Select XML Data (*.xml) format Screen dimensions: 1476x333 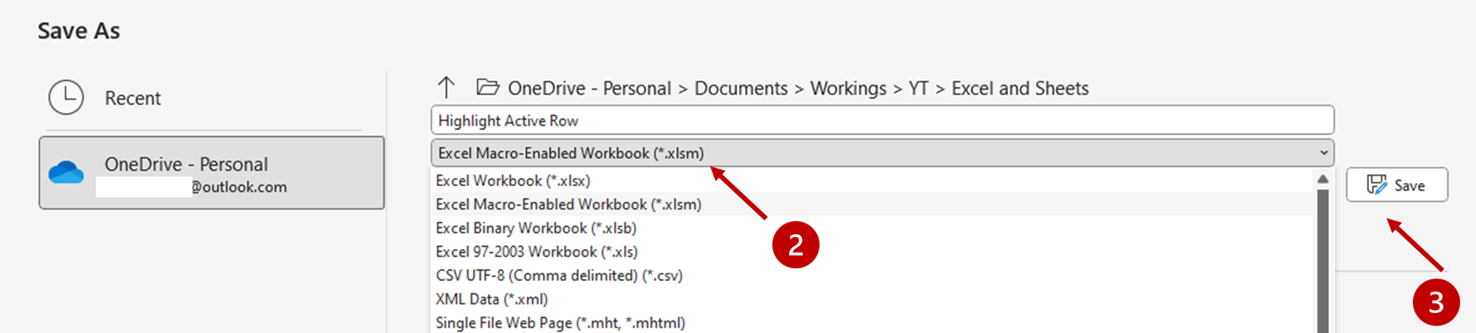tap(491, 299)
